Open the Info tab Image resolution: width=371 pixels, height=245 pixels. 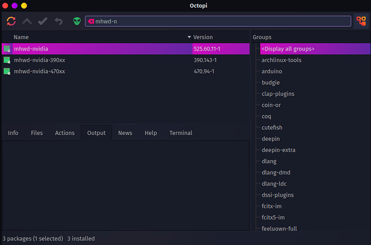[x=13, y=133]
